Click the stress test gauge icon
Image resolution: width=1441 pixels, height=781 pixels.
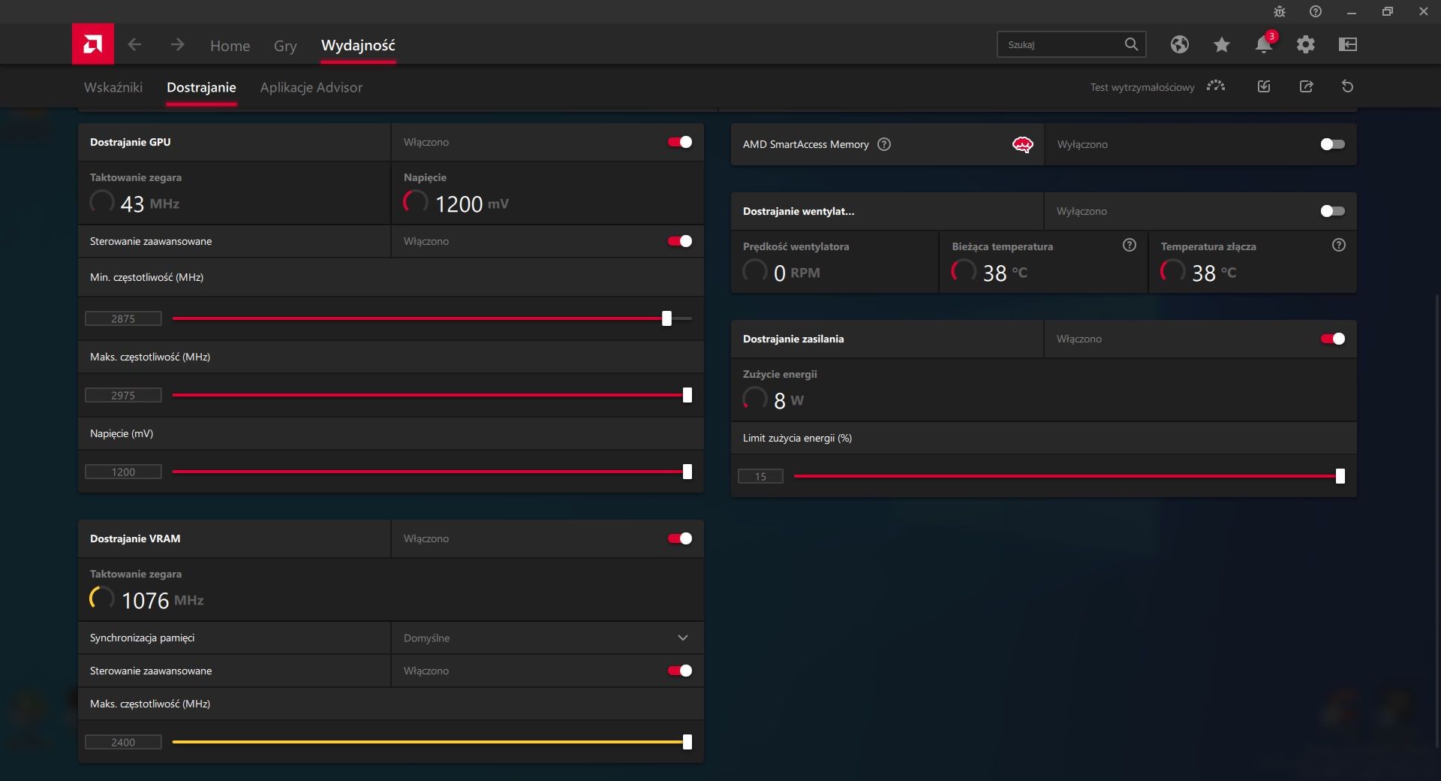[x=1216, y=86]
